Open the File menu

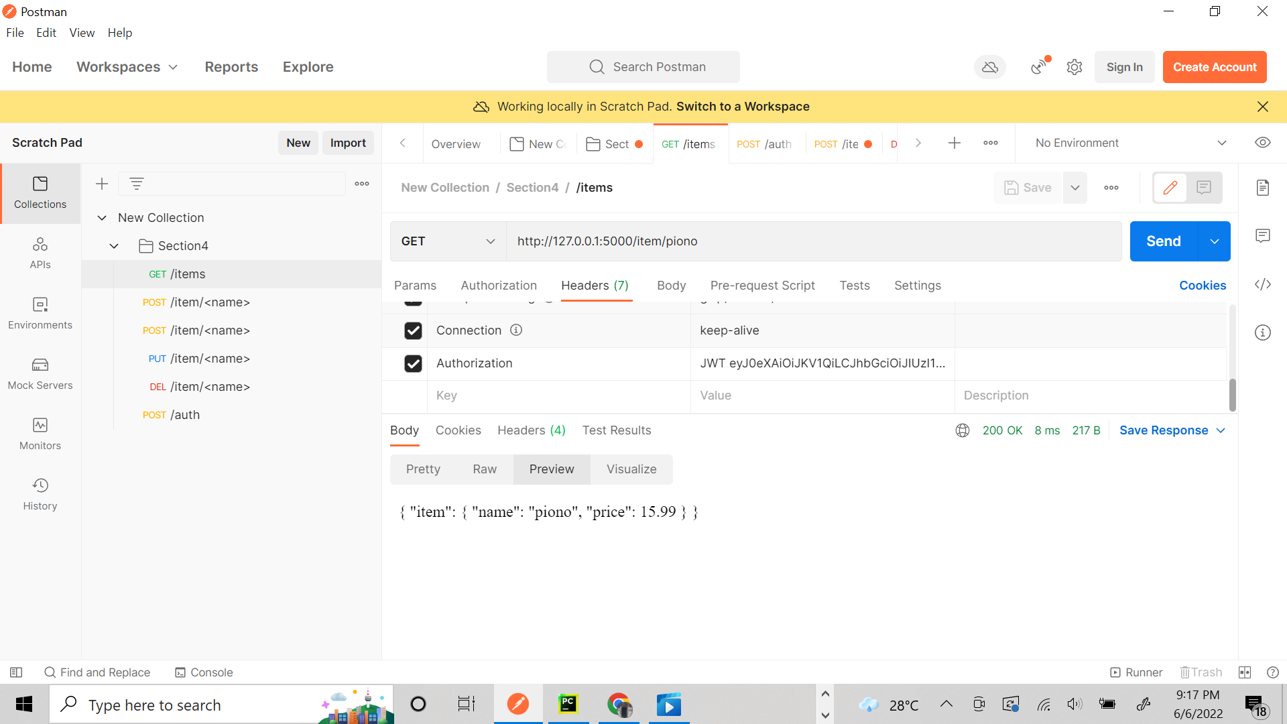coord(15,33)
